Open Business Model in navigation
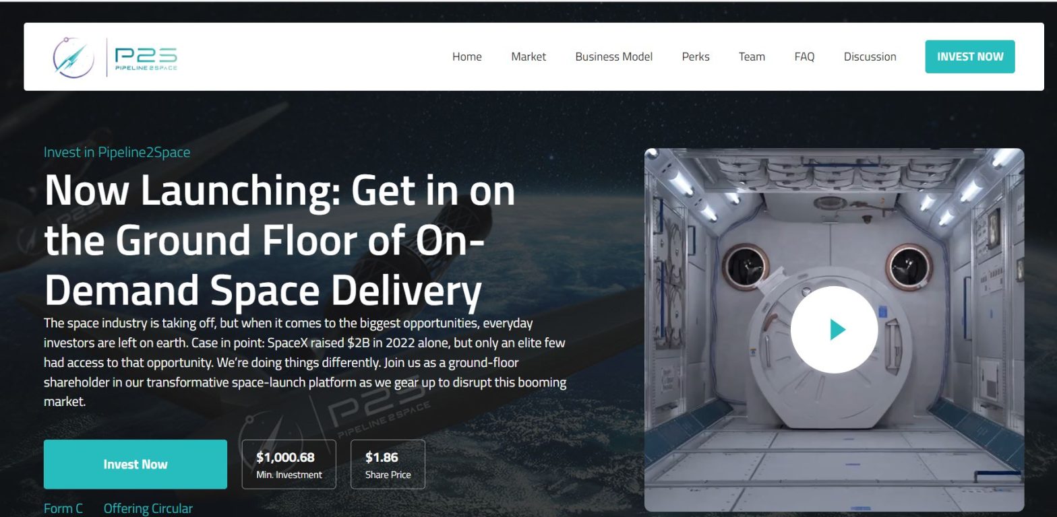 [613, 57]
